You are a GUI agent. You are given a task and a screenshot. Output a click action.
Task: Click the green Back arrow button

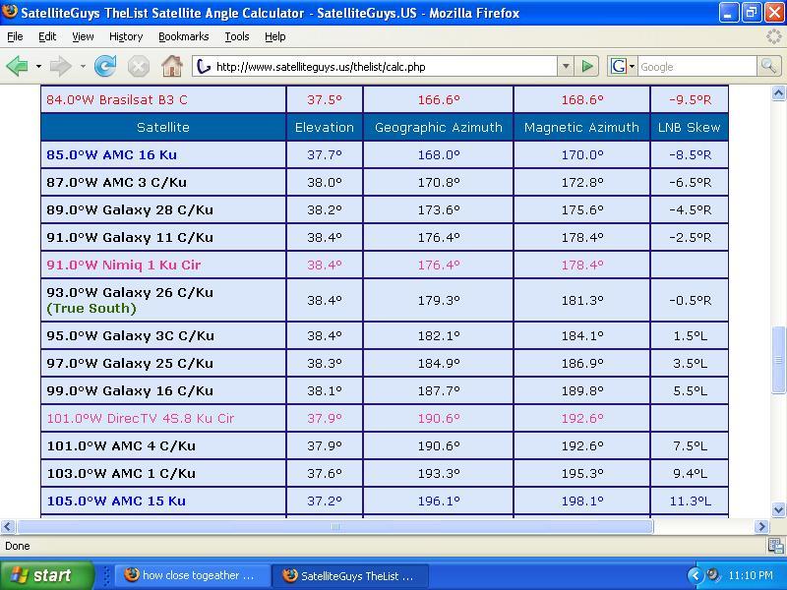[x=18, y=66]
